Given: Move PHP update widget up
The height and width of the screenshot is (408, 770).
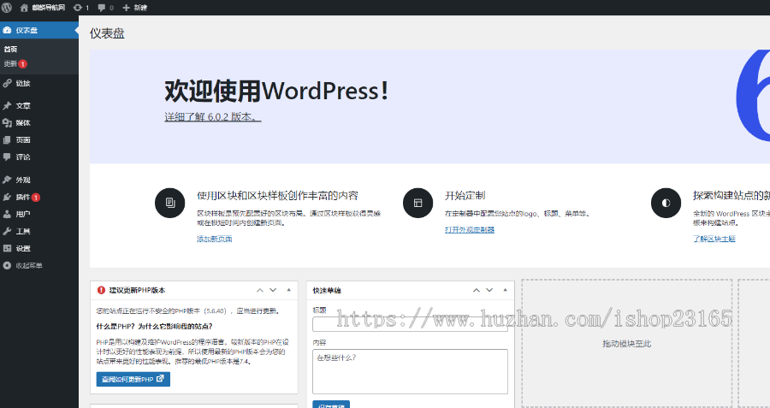Looking at the screenshot, I should 260,290.
